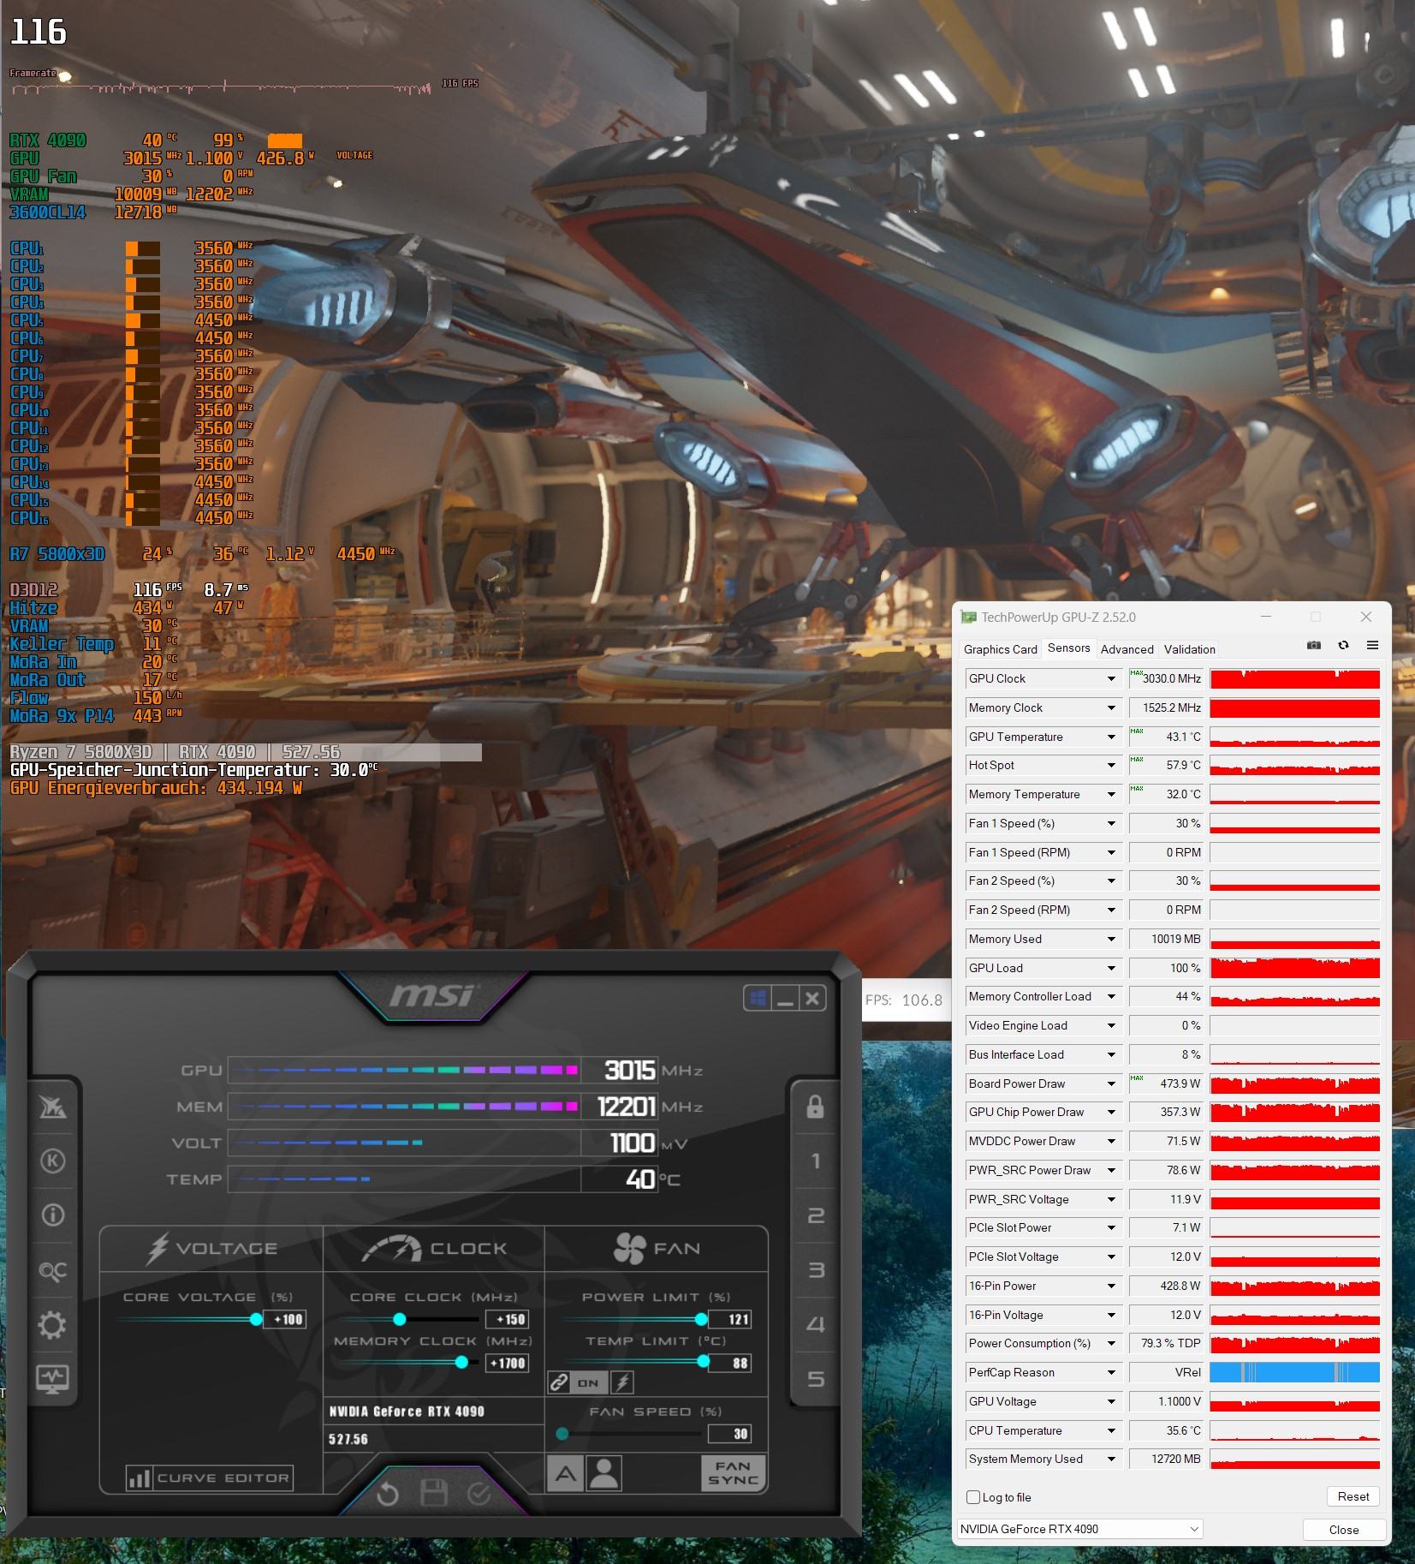Select Afterburner profile slot 1
This screenshot has height=1564, width=1415.
815,1161
